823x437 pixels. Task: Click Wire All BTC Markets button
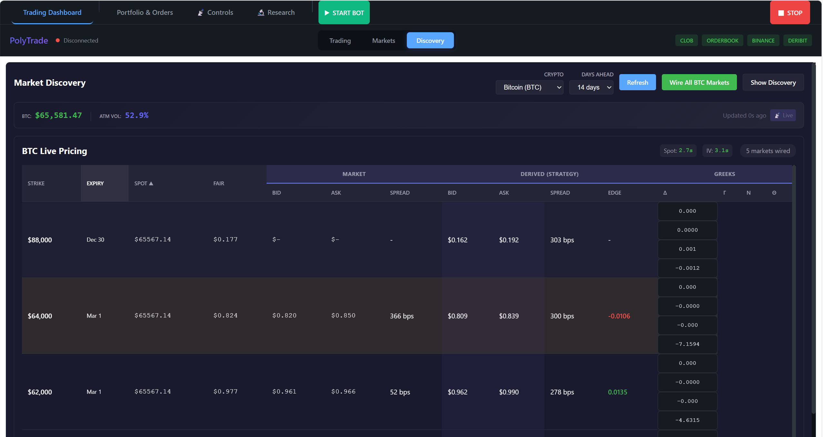pos(699,82)
